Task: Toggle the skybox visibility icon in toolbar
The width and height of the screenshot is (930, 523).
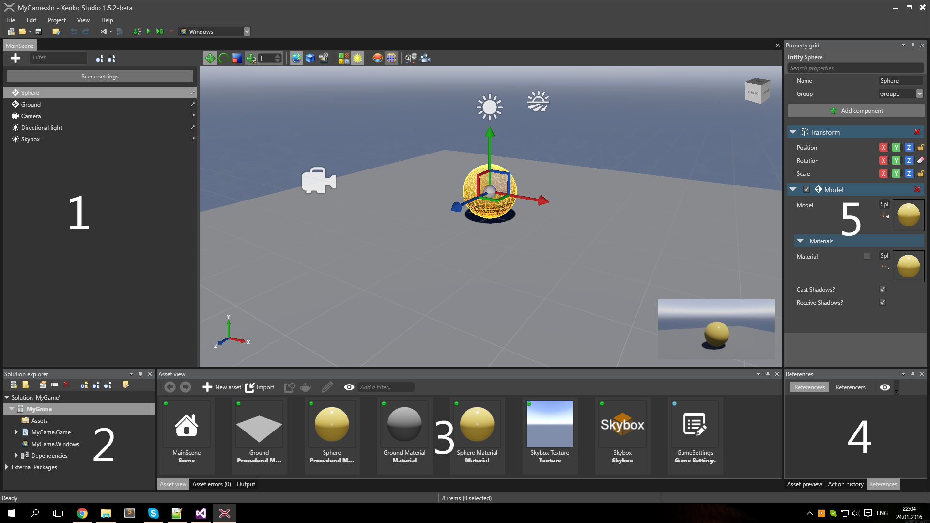Action: [392, 58]
